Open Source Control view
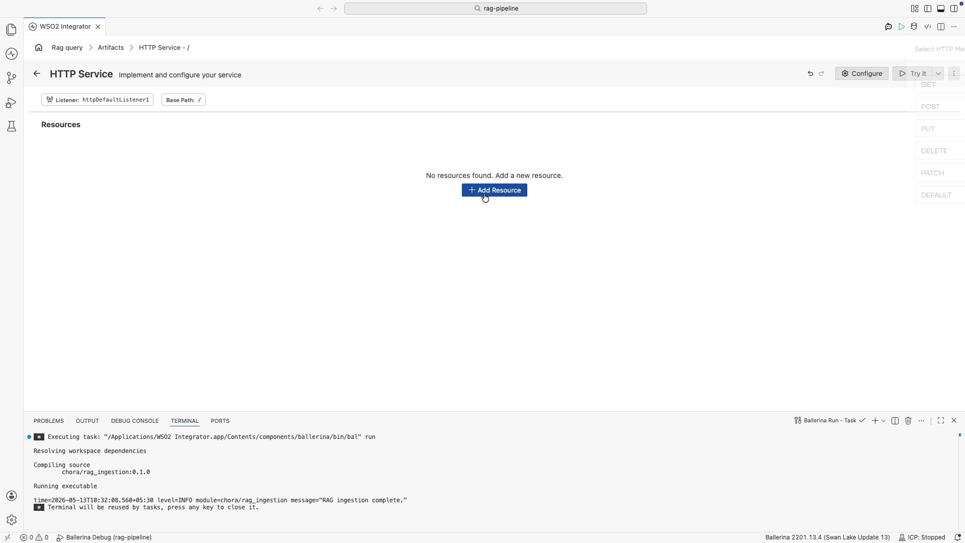 11,78
